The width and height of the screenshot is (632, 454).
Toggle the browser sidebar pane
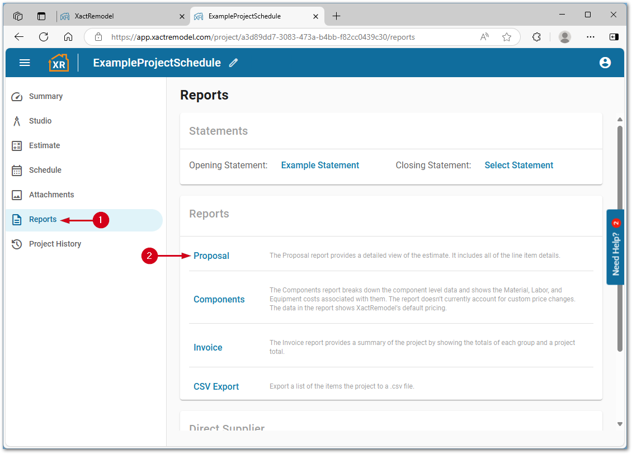(614, 37)
